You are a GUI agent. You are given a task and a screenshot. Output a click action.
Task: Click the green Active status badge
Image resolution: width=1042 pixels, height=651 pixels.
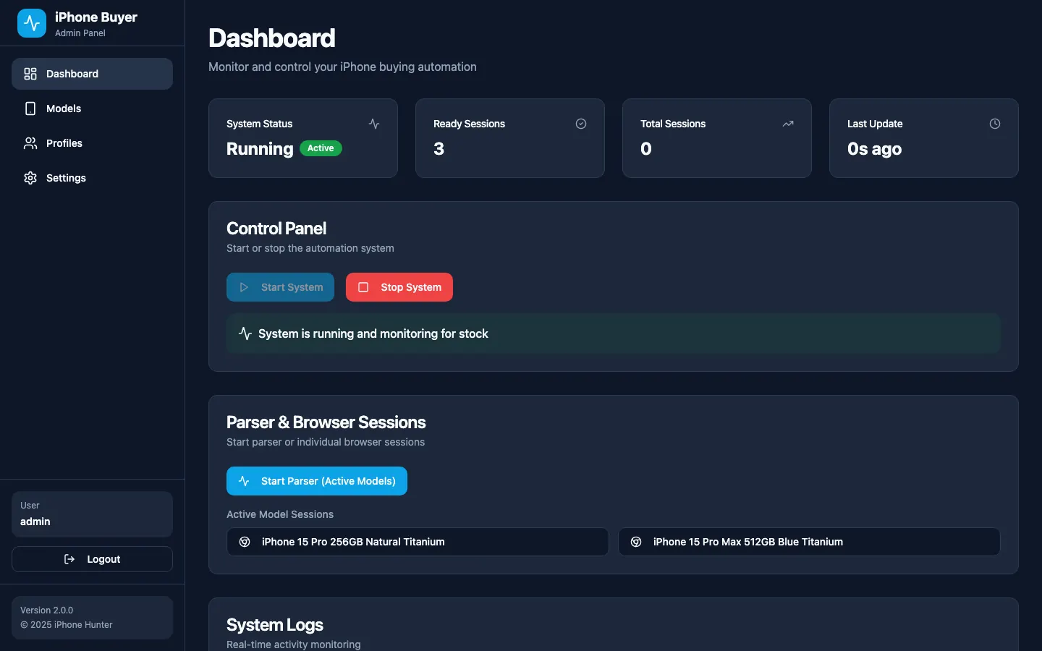coord(321,148)
